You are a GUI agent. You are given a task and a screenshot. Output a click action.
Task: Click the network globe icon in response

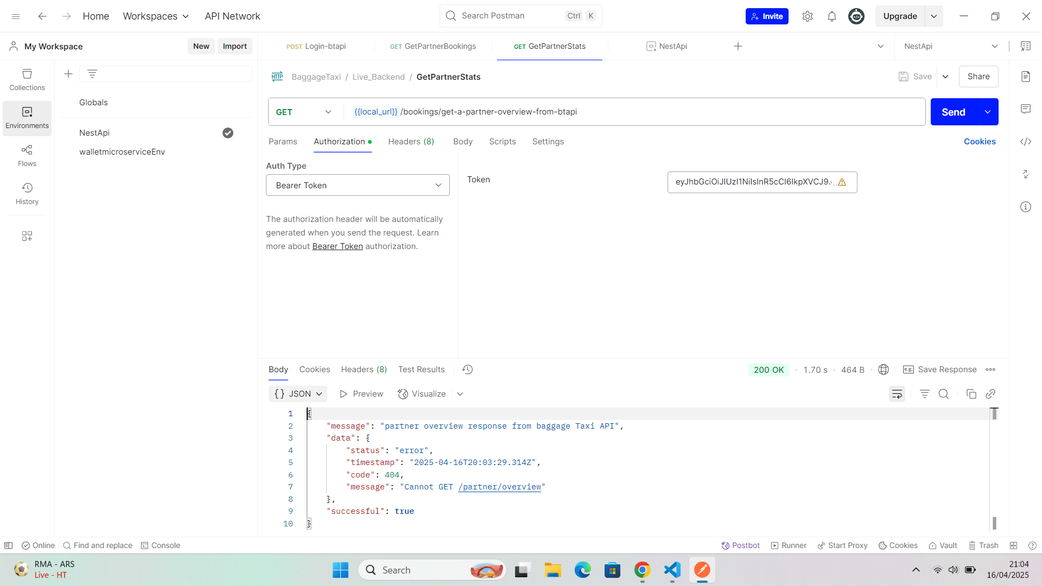pos(884,370)
